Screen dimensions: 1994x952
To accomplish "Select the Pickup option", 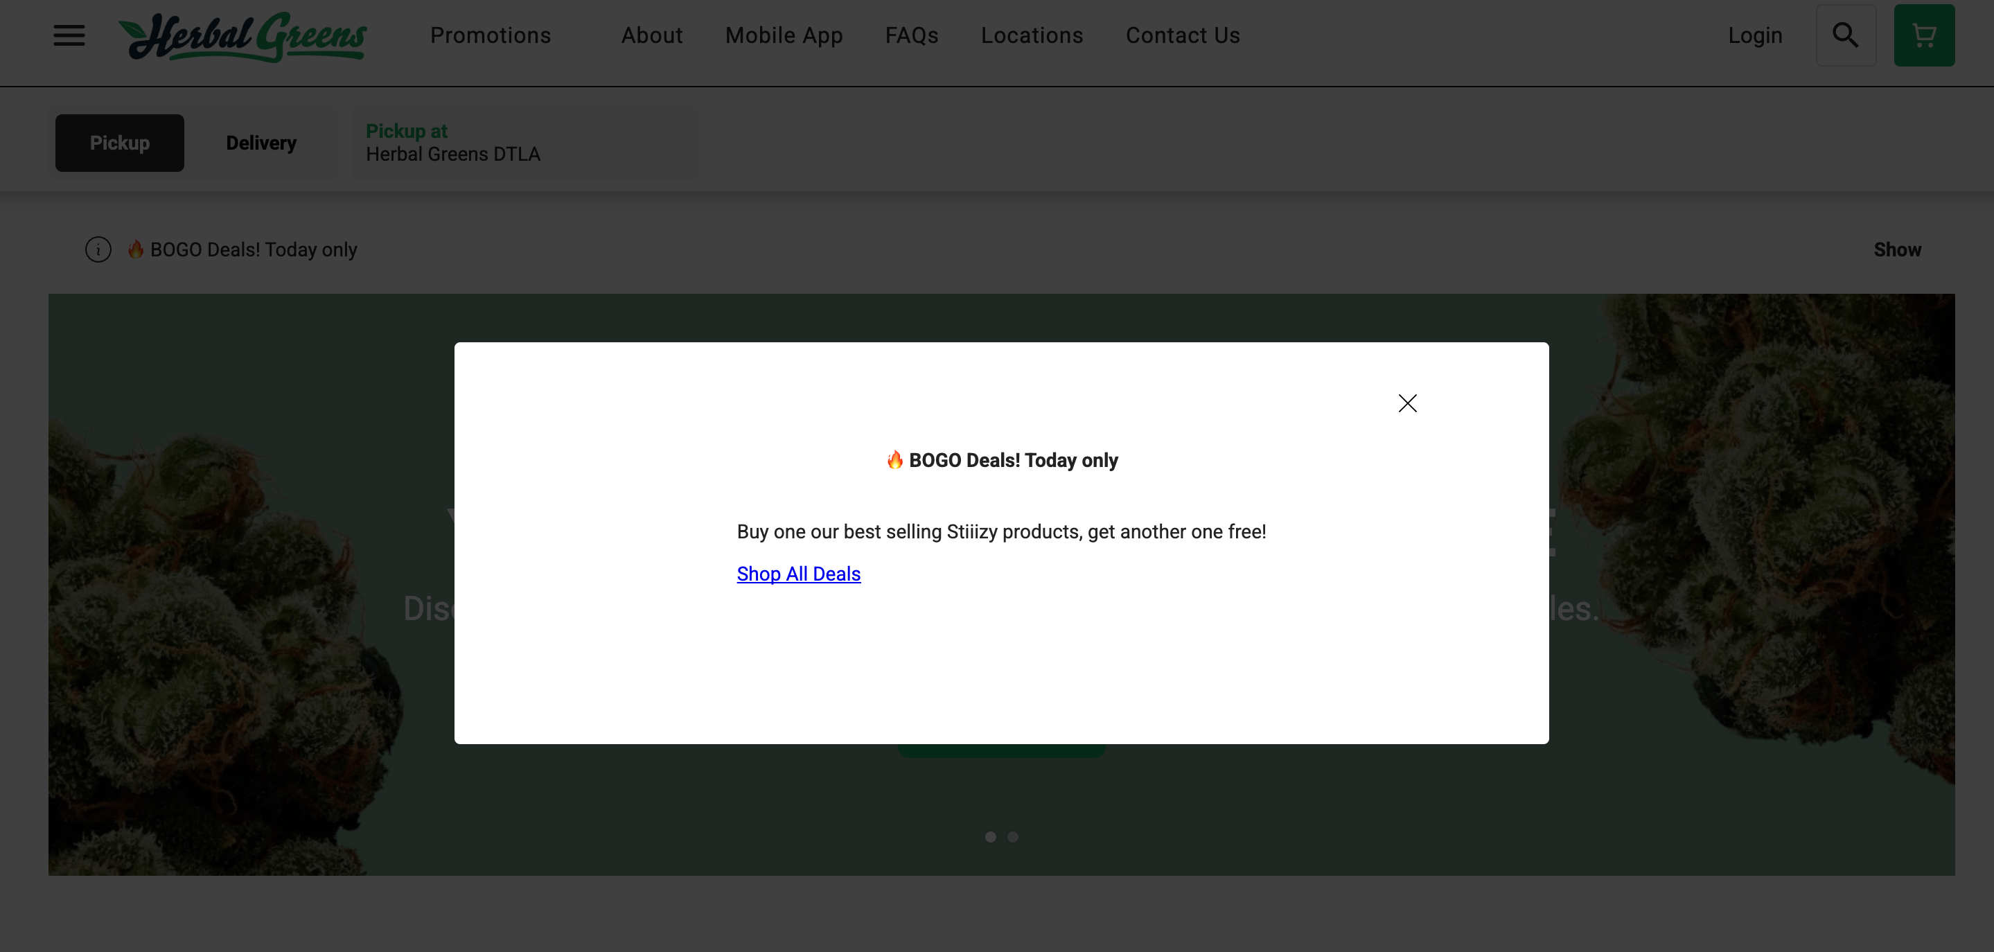I will click(119, 143).
